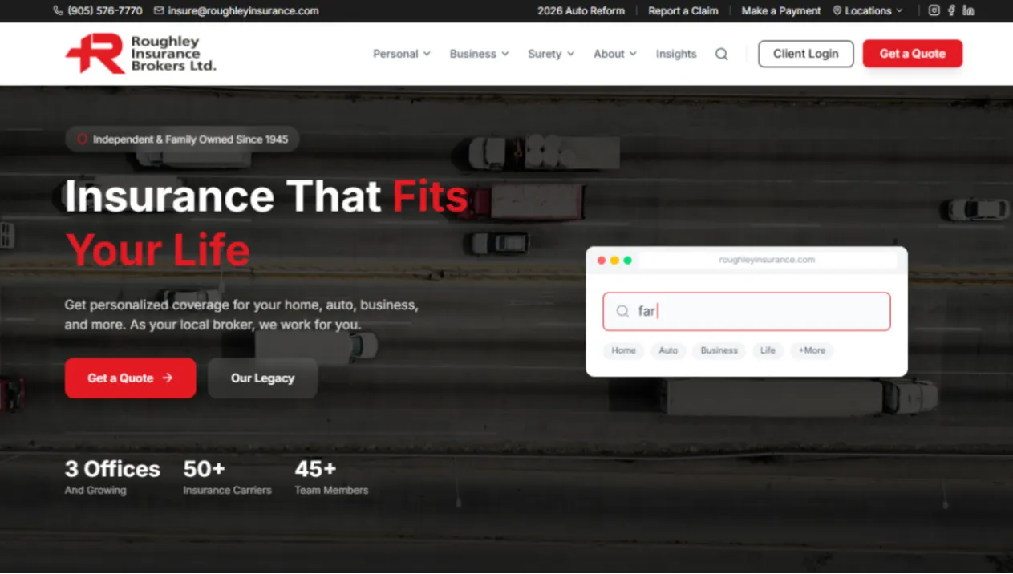Open site search magnifier icon

click(x=722, y=54)
